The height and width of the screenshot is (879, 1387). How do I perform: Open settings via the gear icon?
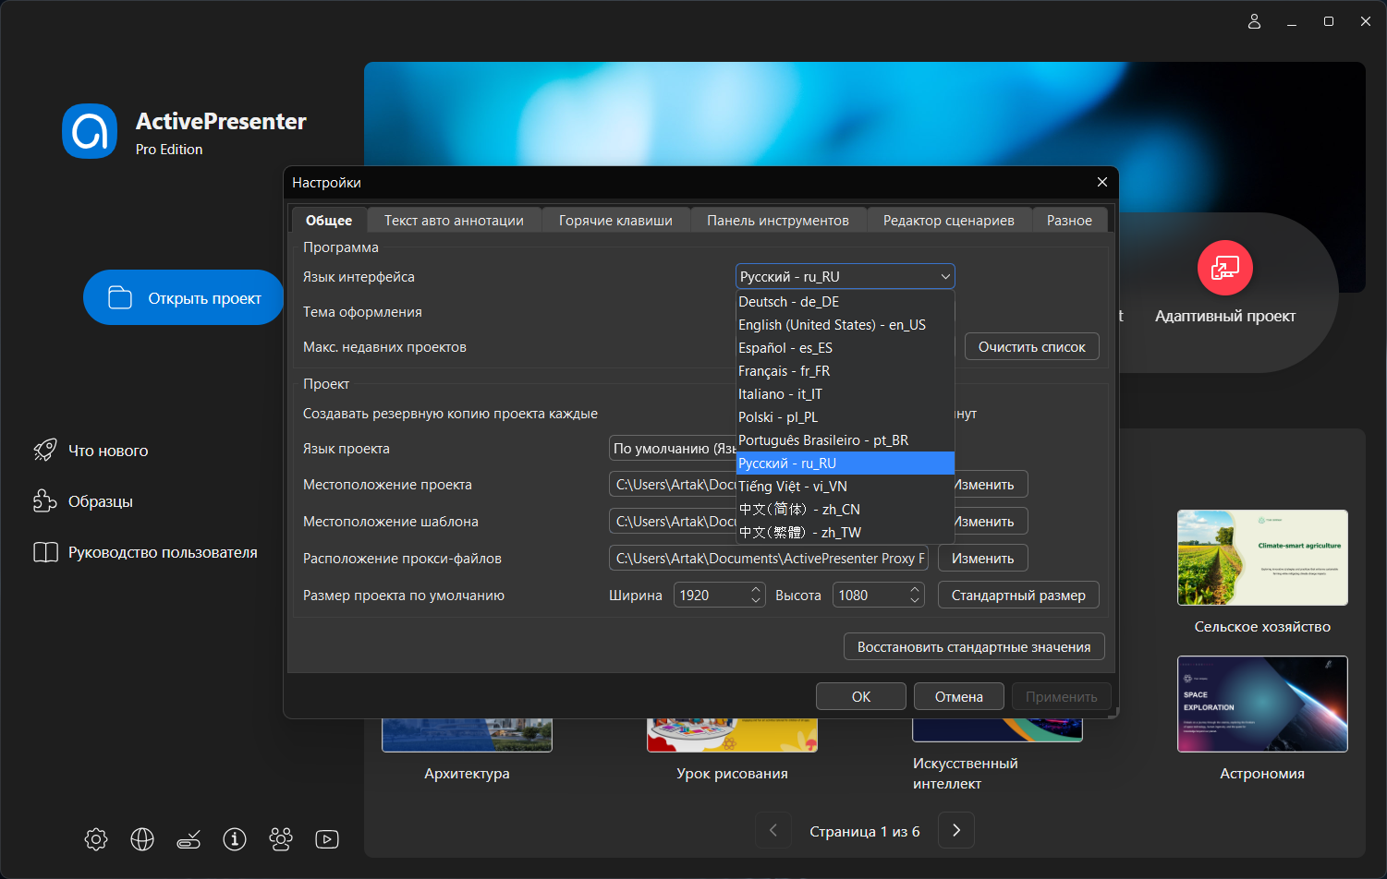96,839
